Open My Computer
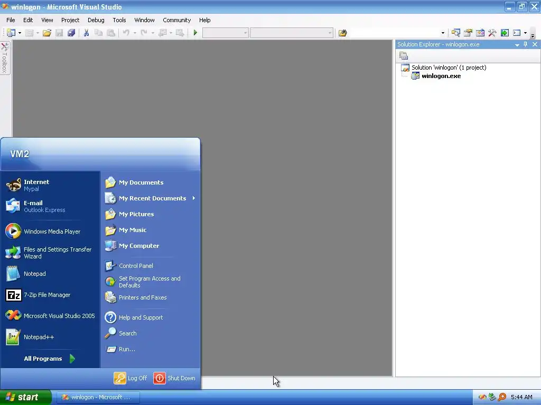Image resolution: width=541 pixels, height=405 pixels. tap(151, 246)
